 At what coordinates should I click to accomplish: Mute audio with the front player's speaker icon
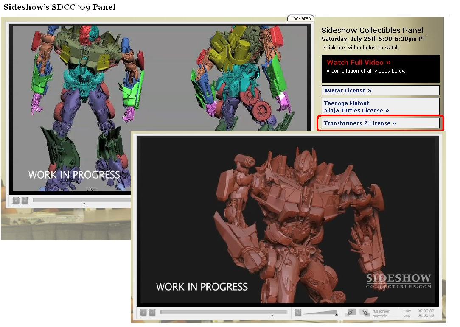[x=298, y=313]
